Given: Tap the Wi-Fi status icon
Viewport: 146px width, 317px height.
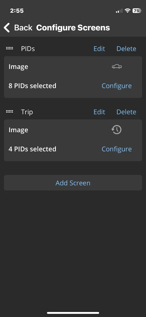Looking at the screenshot, I should pyautogui.click(x=128, y=11).
